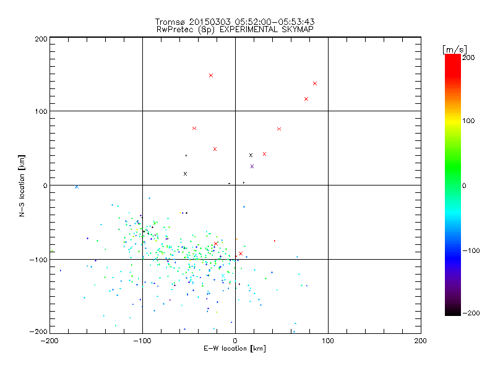Click the E-W axis '-200' tick label
495x371 pixels.
(x=49, y=341)
